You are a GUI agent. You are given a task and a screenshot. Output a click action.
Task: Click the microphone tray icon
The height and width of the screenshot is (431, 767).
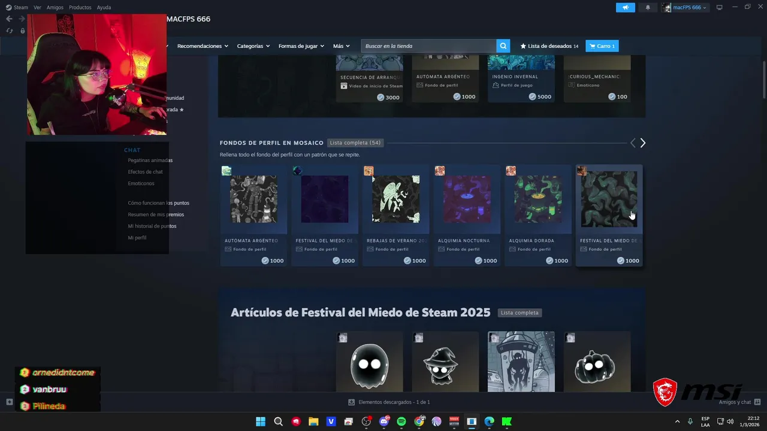pos(690,421)
